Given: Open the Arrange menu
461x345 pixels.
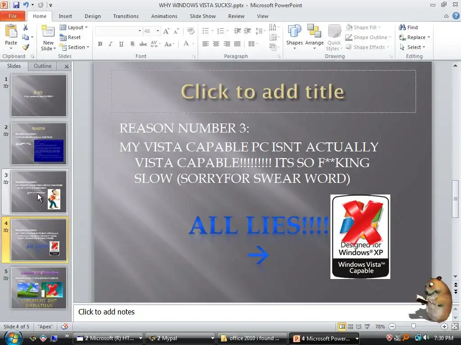Looking at the screenshot, I should click(x=314, y=36).
